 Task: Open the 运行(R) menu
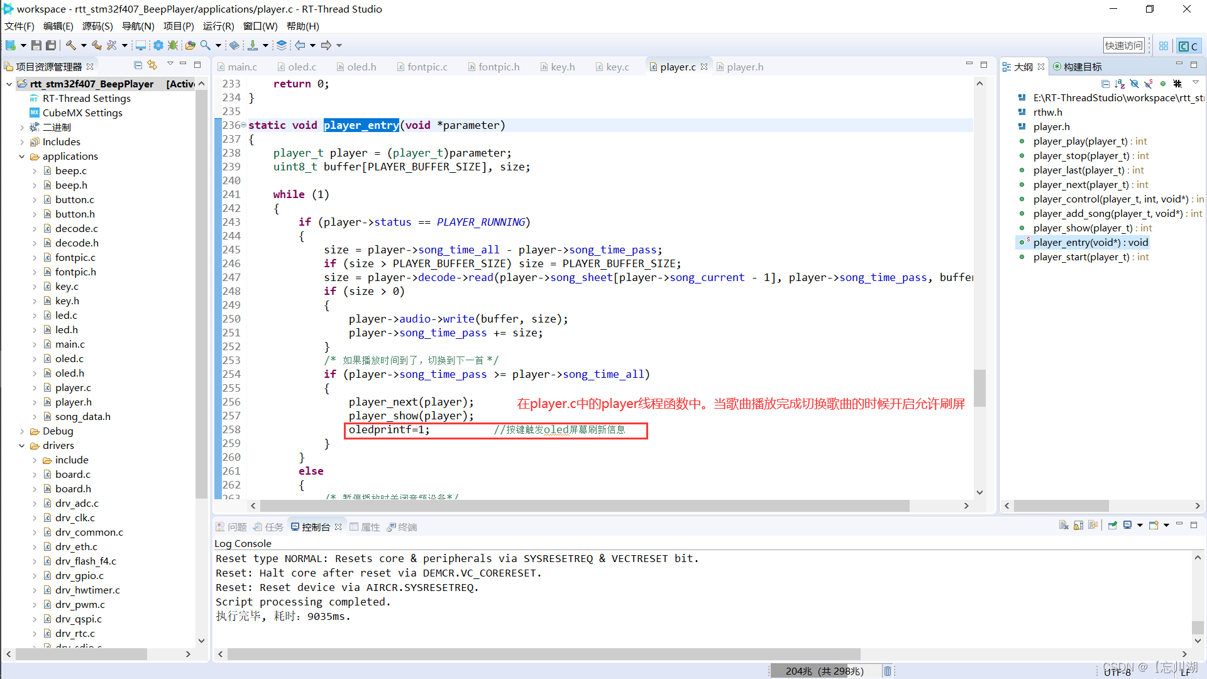[x=218, y=26]
